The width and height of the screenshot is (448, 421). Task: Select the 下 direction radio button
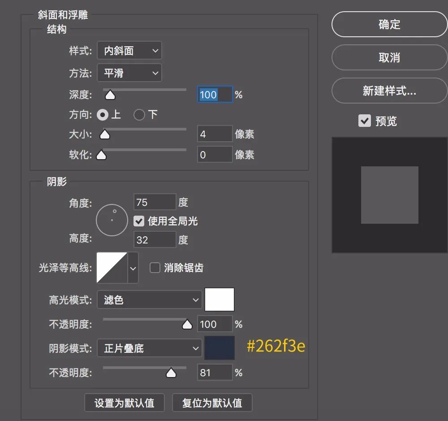[x=139, y=115]
